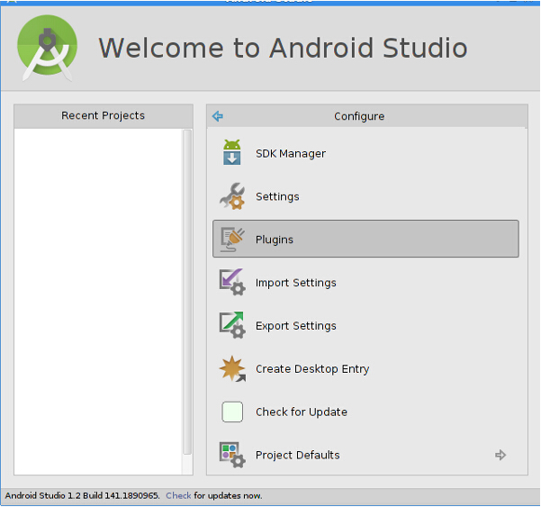Click the Recent Projects scrollbar
This screenshot has height=507, width=541.
point(187,292)
